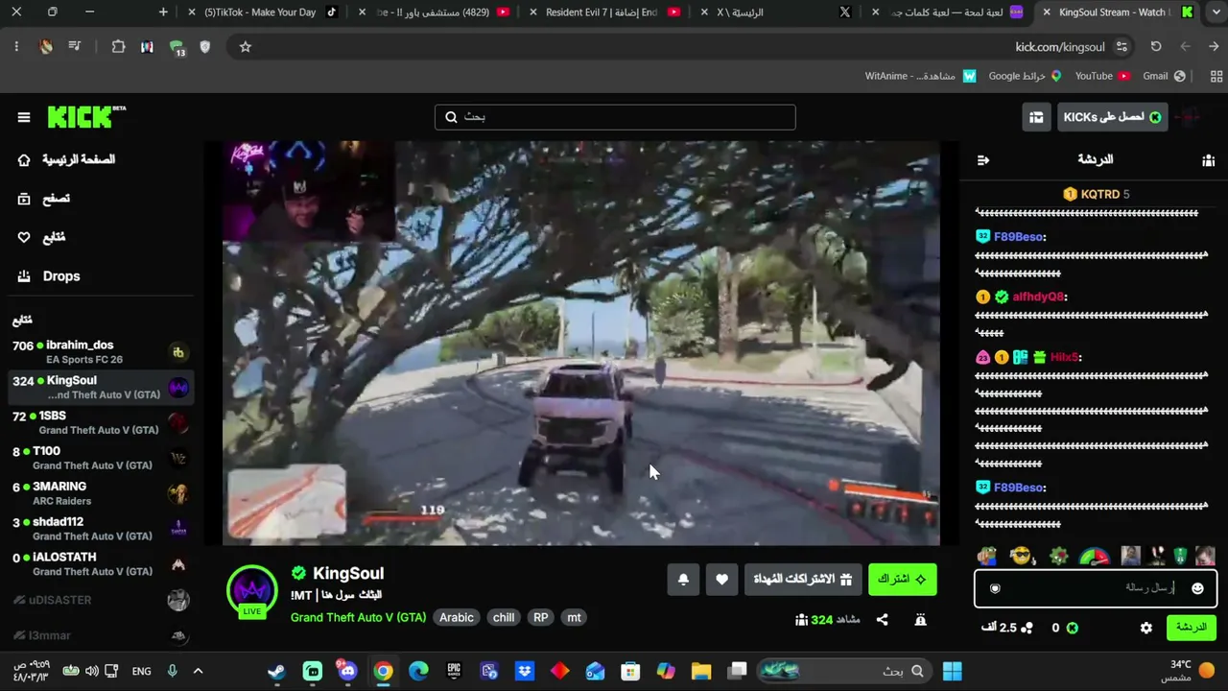The height and width of the screenshot is (691, 1228).
Task: Show hidden system tray icons
Action: click(x=198, y=671)
